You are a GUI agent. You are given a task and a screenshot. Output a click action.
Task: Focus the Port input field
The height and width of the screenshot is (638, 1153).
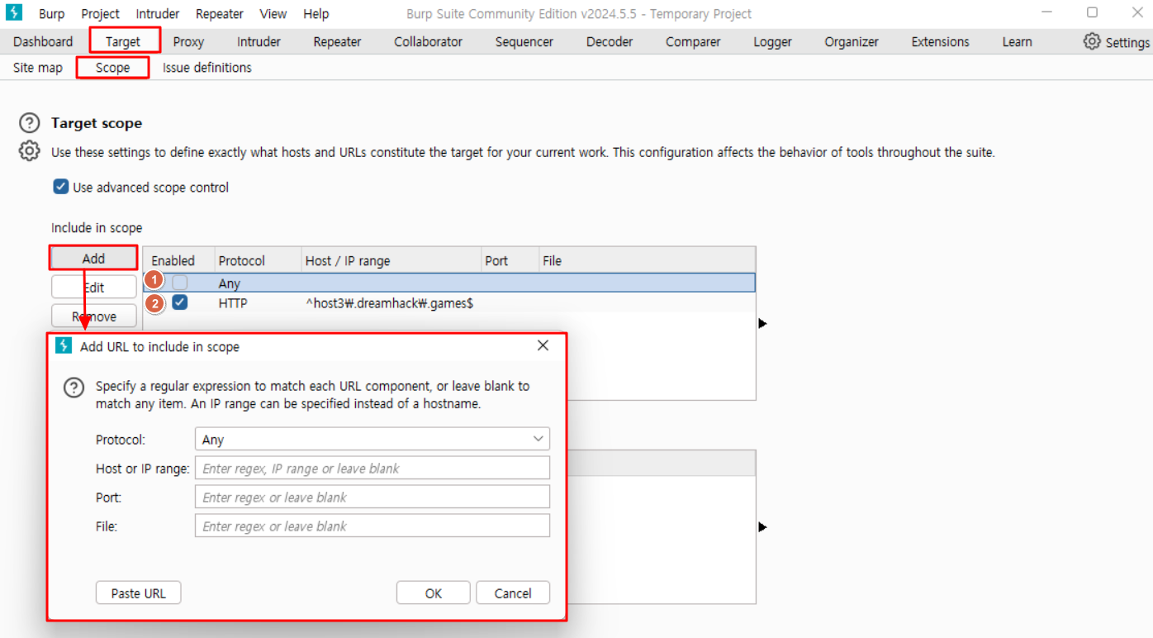[372, 497]
